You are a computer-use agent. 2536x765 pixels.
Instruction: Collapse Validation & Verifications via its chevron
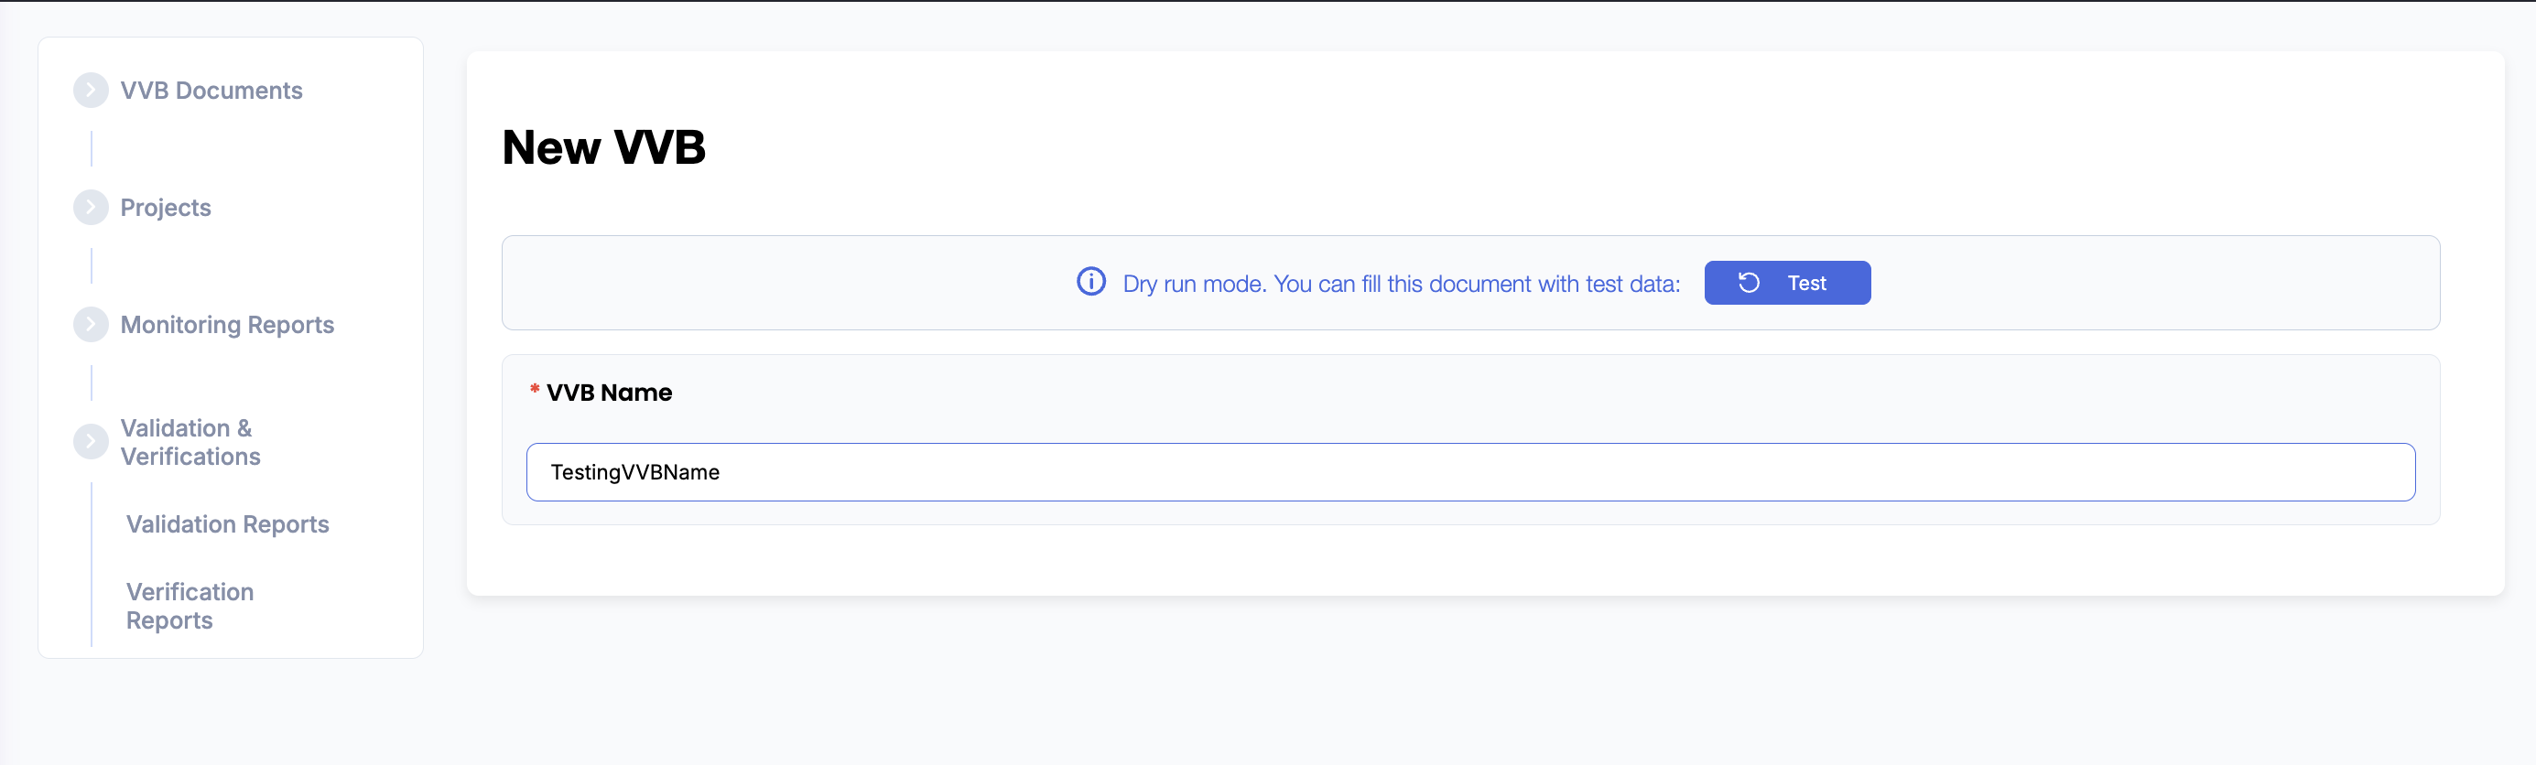pyautogui.click(x=91, y=442)
